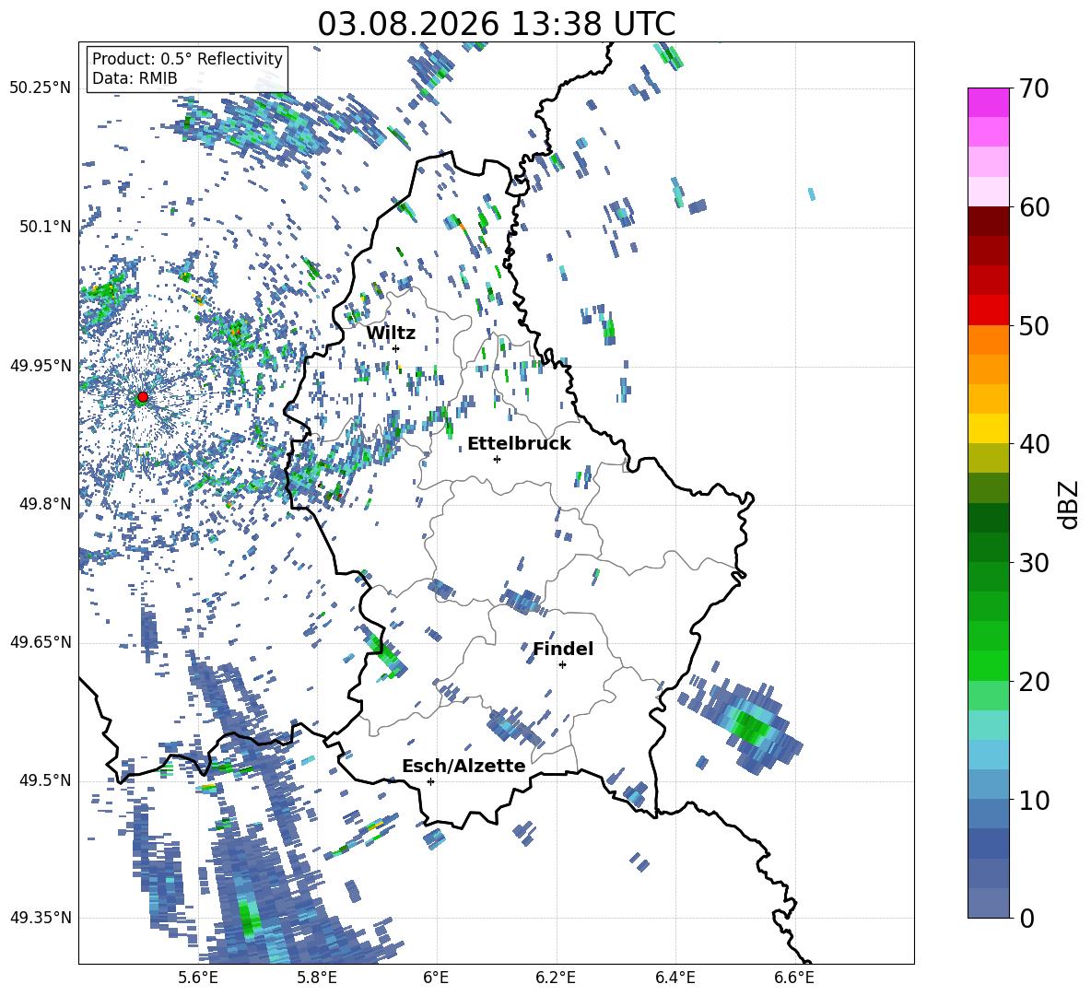Click the Product 0.5° Reflectivity info box
Screen dimensions: 1091x996
point(187,68)
